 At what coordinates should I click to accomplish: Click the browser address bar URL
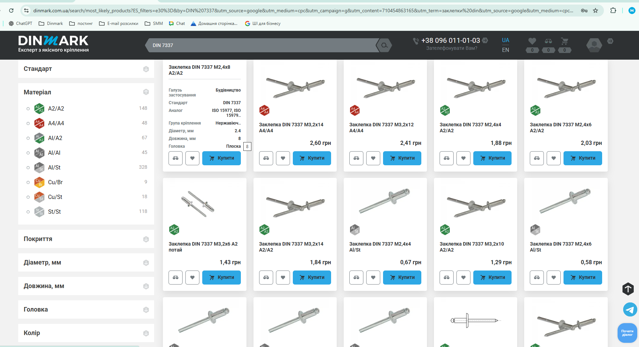(x=303, y=11)
